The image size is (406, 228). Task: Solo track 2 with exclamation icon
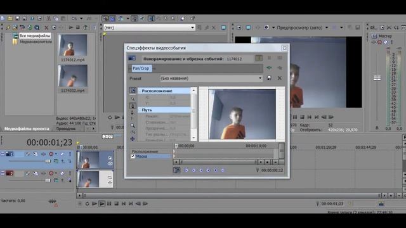[x=70, y=173]
